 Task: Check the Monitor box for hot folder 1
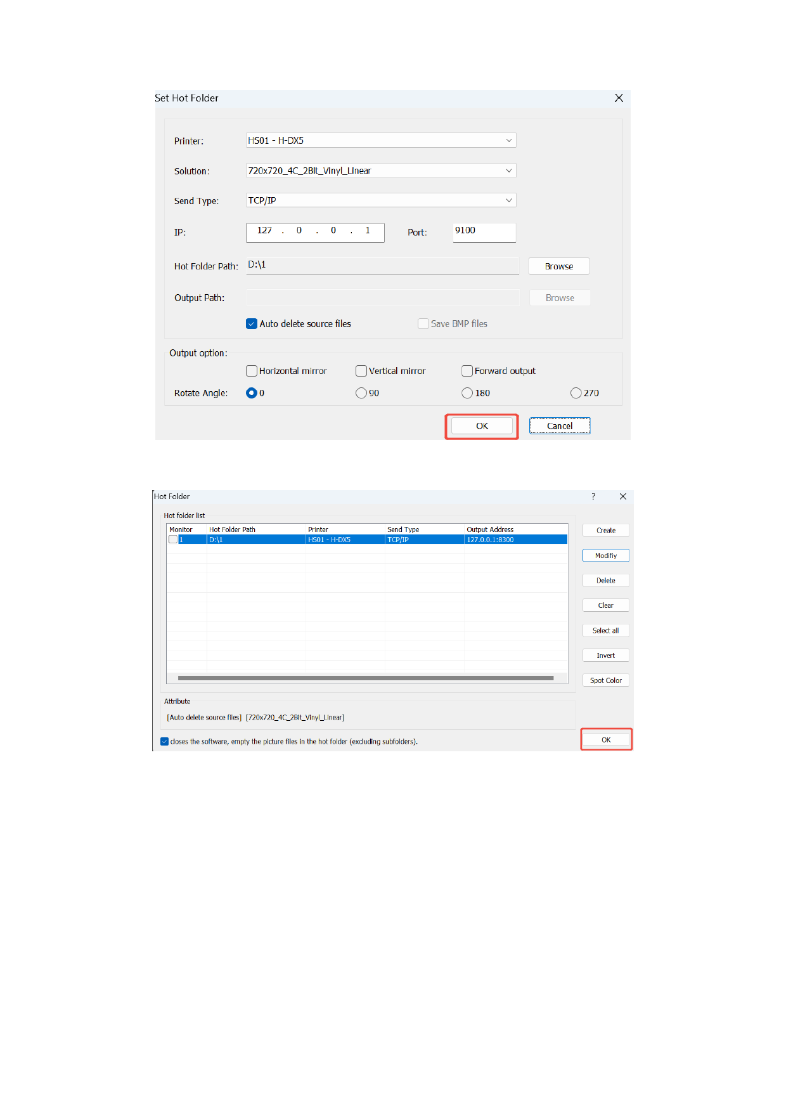tap(173, 540)
